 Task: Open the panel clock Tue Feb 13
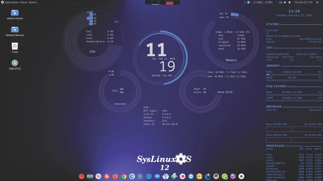(303, 2)
